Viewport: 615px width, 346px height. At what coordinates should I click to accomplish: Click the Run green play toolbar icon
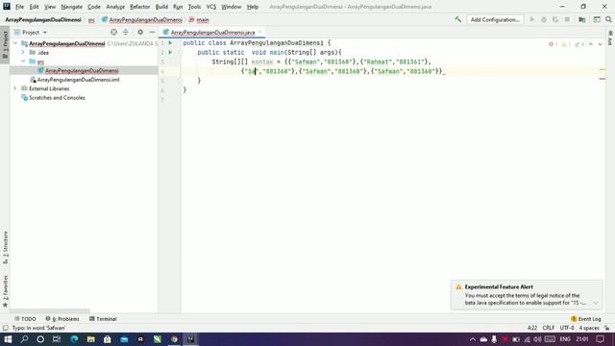[x=531, y=19]
